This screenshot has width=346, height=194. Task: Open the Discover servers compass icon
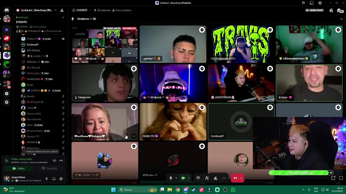pos(7,102)
